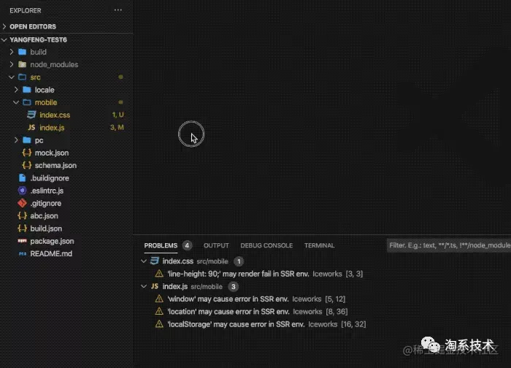Switch to the Output tab
The height and width of the screenshot is (368, 511).
[216, 245]
